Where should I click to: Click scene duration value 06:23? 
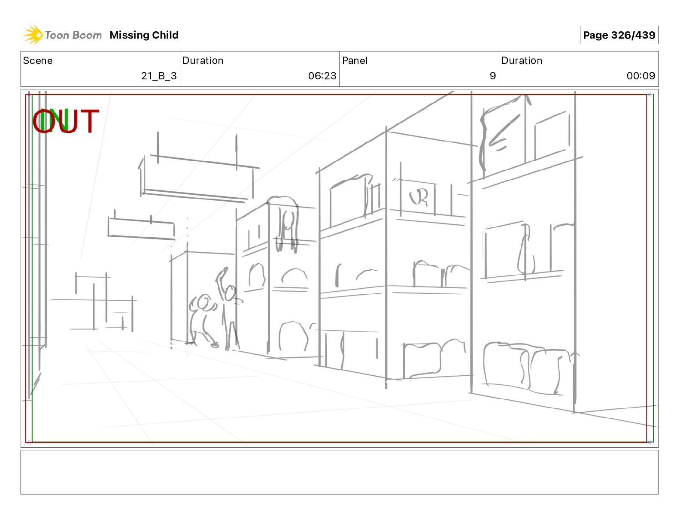pyautogui.click(x=322, y=76)
